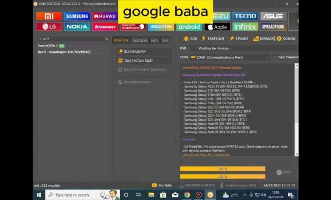The width and height of the screenshot is (331, 200).
Task: Open the COM port dropdown
Action: [230, 57]
